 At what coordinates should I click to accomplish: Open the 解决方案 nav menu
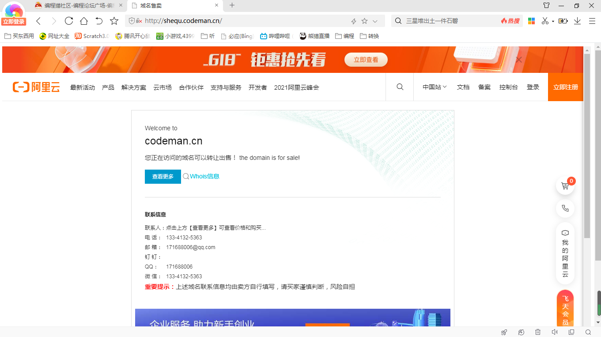point(134,87)
